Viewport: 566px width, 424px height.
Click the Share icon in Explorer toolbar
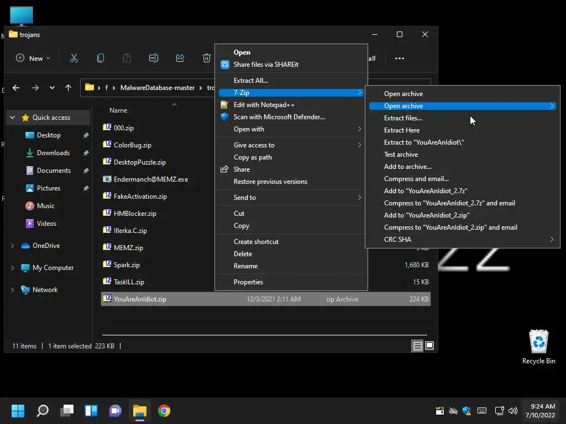pos(180,58)
